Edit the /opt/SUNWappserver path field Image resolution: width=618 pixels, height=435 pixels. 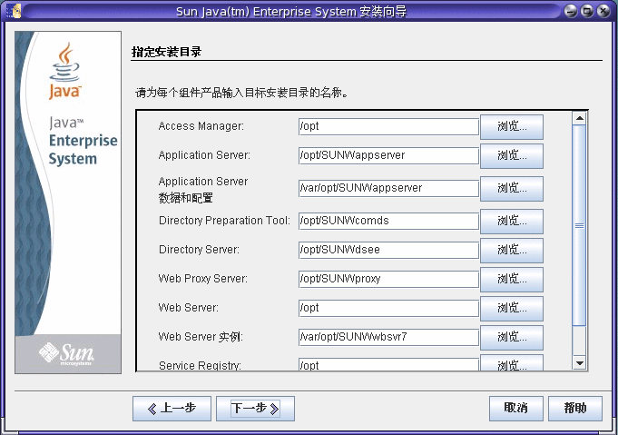pos(388,156)
